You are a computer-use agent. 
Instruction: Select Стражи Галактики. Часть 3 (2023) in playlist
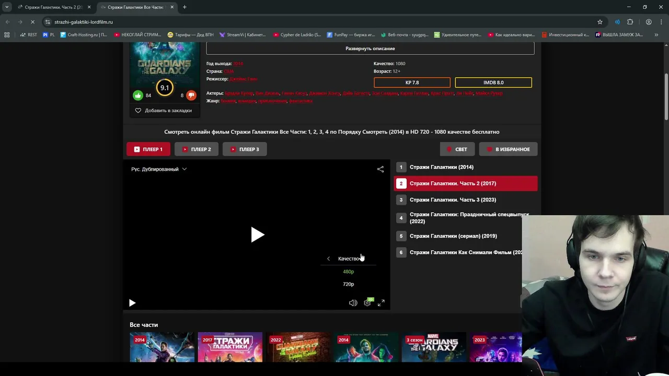pyautogui.click(x=465, y=199)
